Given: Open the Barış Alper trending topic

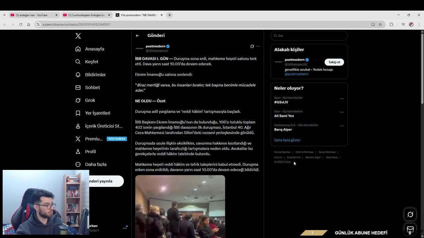Looking at the screenshot, I should coord(283,130).
